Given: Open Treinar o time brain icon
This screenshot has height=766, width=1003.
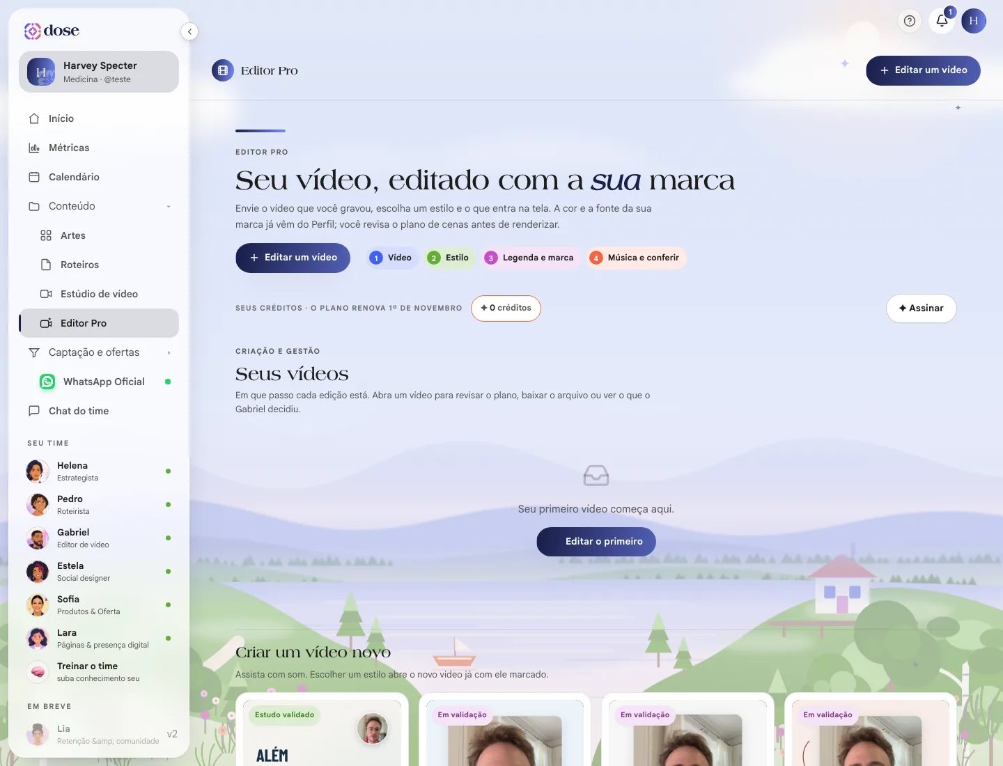Looking at the screenshot, I should pyautogui.click(x=38, y=672).
